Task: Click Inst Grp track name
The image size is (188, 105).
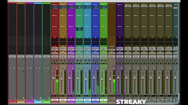Action: click(38, 100)
